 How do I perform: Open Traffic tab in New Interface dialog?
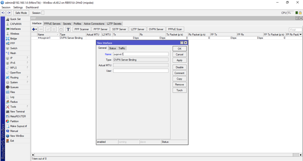tap(122, 48)
